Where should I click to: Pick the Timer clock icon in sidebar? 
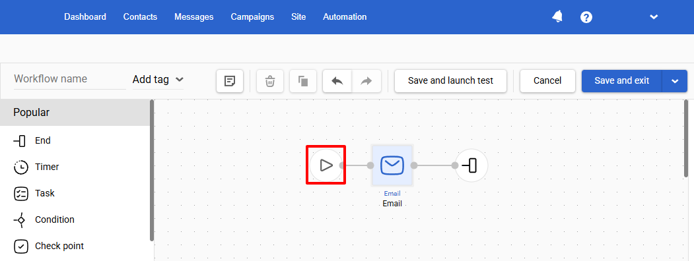pos(21,167)
